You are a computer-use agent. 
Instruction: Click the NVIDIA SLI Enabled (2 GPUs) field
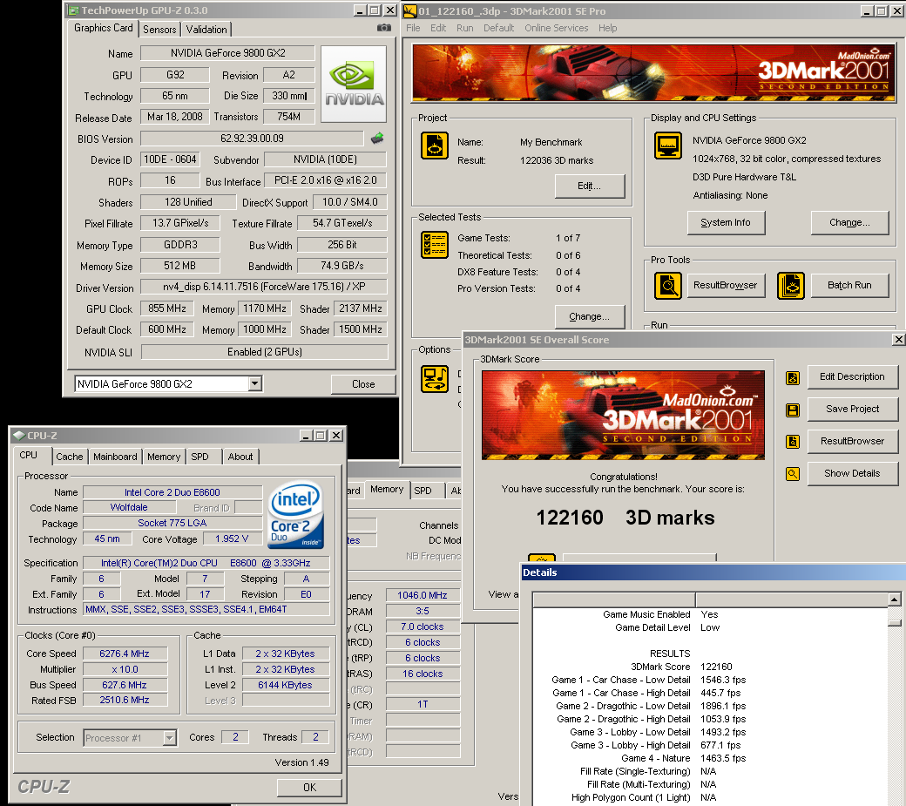pos(265,352)
